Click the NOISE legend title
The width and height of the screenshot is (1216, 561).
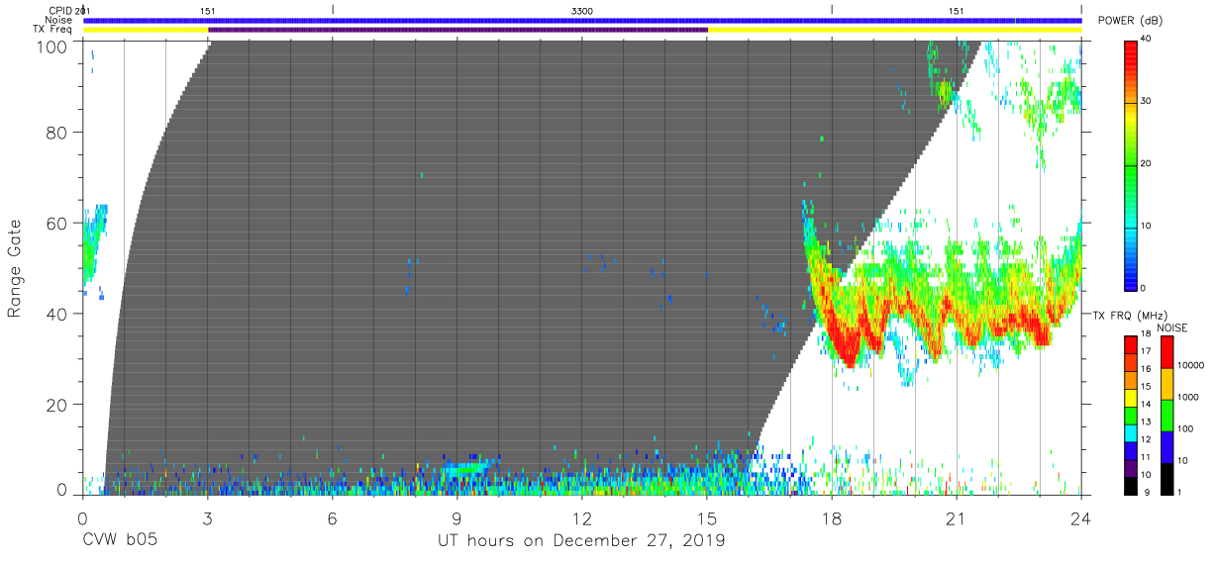tap(1170, 327)
